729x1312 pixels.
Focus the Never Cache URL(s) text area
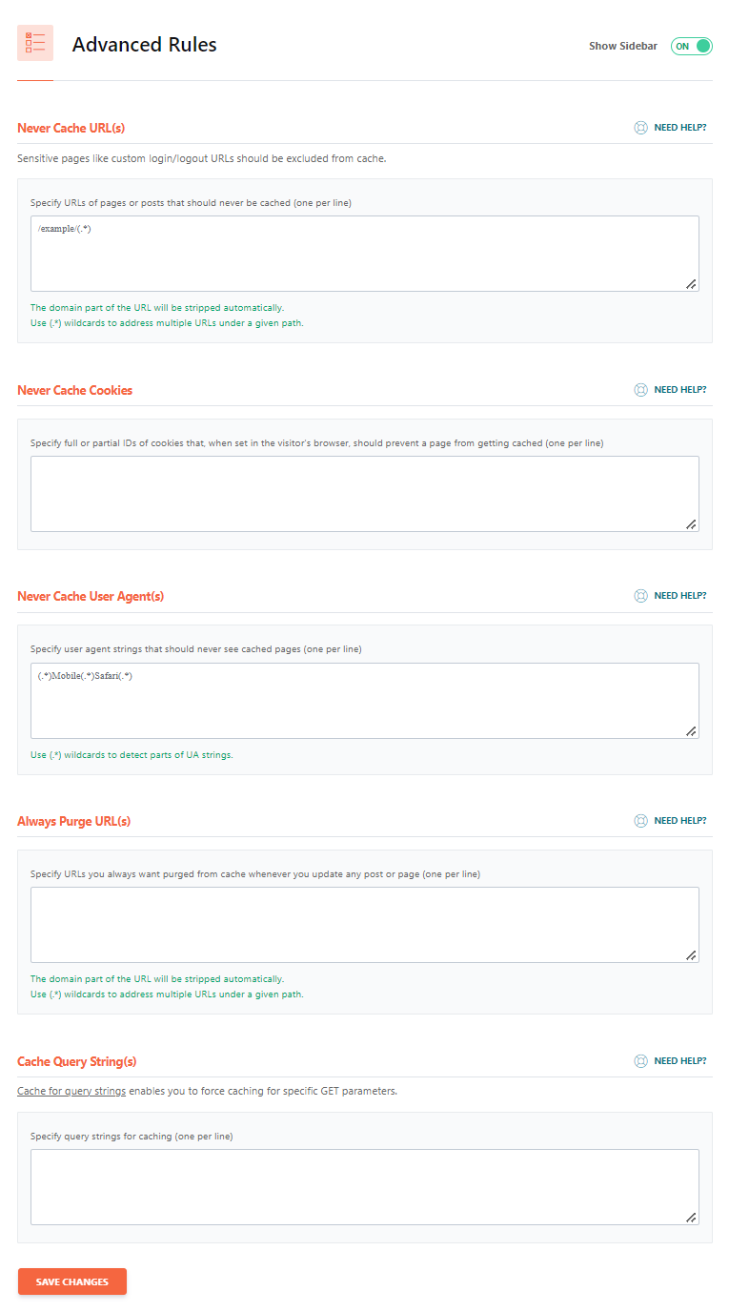point(365,254)
